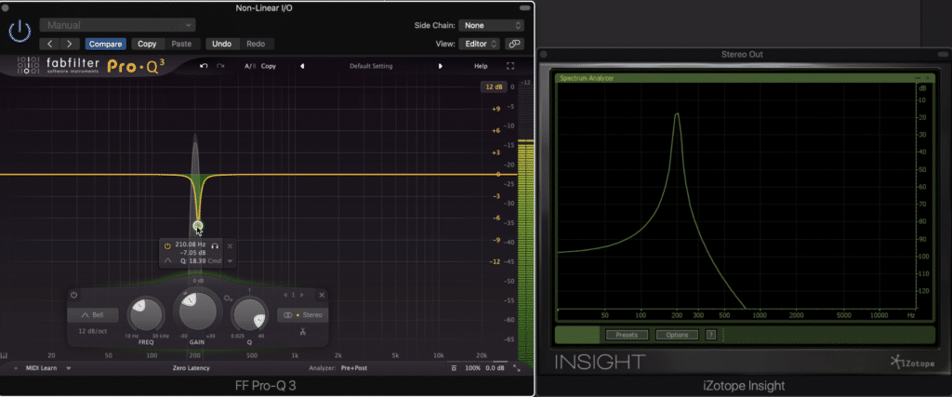Image resolution: width=952 pixels, height=397 pixels.
Task: Select previous preset left of Default Setting
Action: point(302,66)
